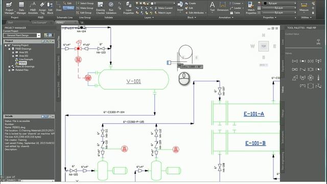Screen dimensions: 327x184
Task: Select the E-101-B exchanger tag
Action: click(x=255, y=143)
